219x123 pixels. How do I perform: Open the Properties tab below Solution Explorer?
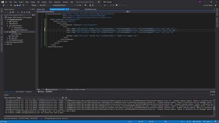(x=28, y=92)
